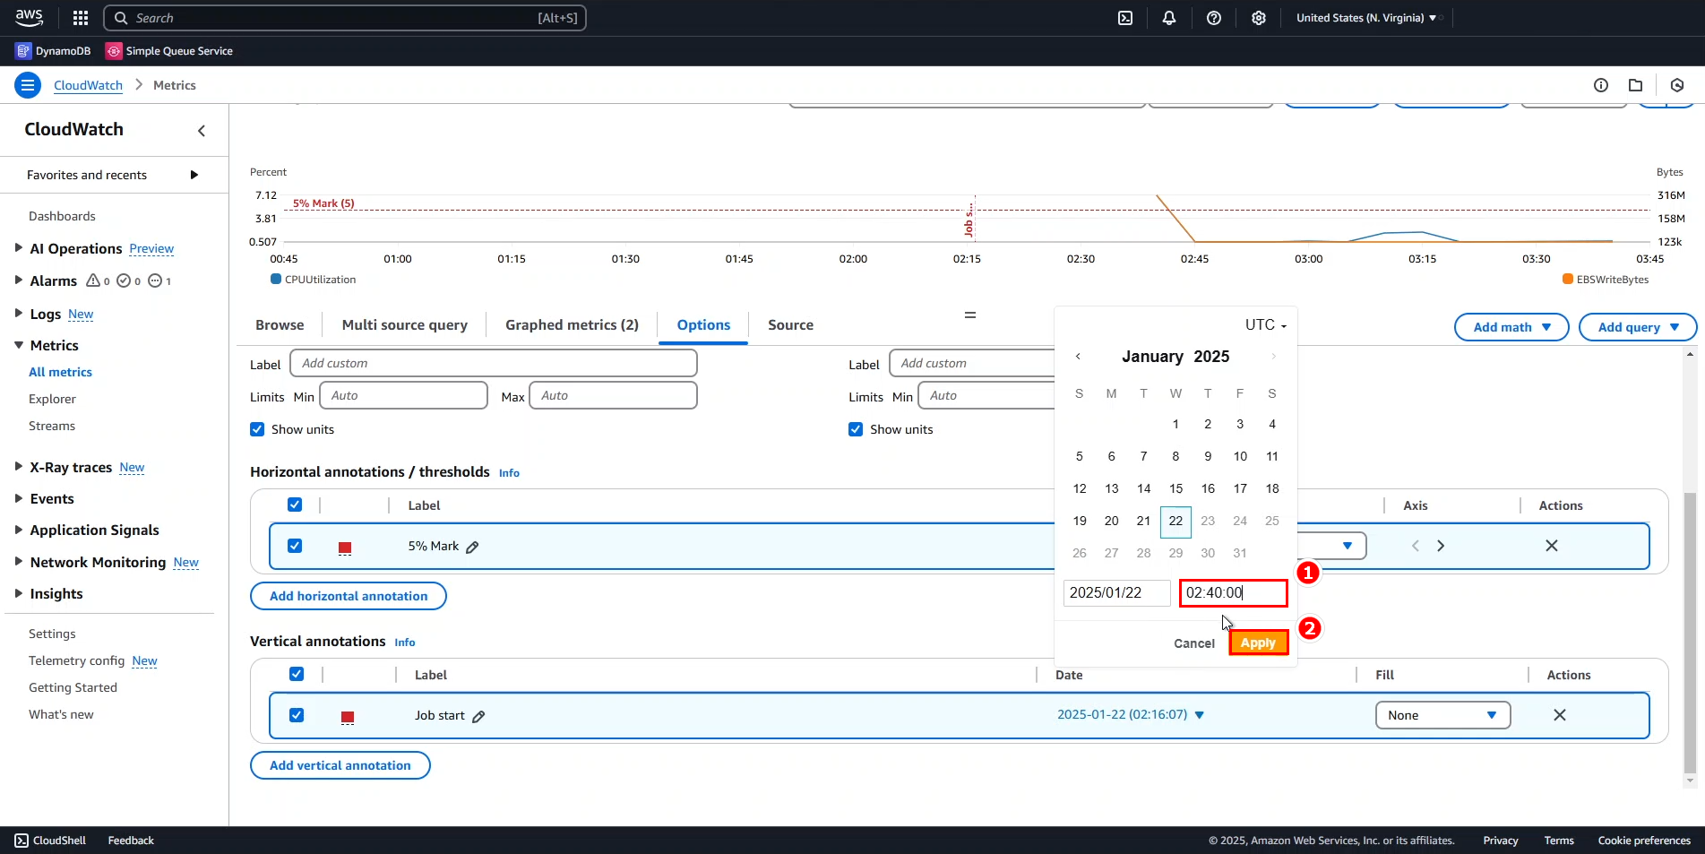Toggle the select-all checkbox for horizontal annotations
The height and width of the screenshot is (854, 1705).
[295, 505]
